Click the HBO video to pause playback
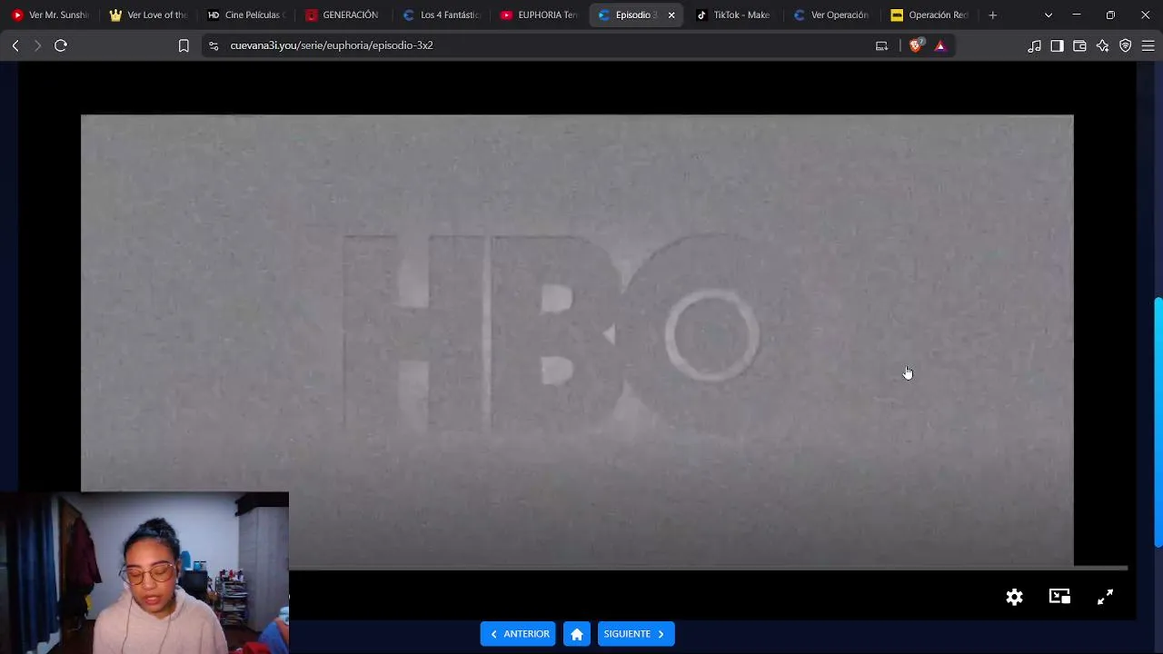 (x=577, y=341)
